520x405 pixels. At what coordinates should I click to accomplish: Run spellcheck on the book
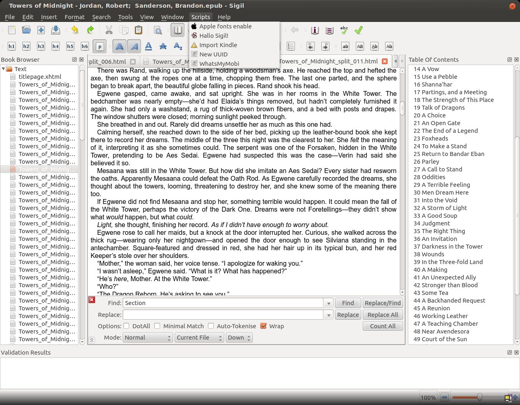(x=344, y=30)
